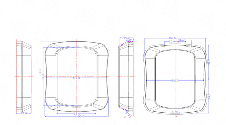Viewport: 226px width, 125px height.
Task: Click the 30.0 dimension label
Action: point(172,41)
